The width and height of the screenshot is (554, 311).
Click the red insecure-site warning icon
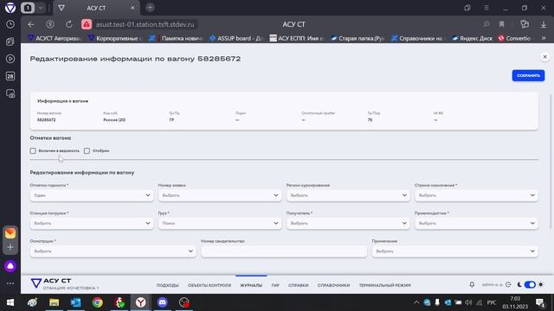(x=87, y=24)
